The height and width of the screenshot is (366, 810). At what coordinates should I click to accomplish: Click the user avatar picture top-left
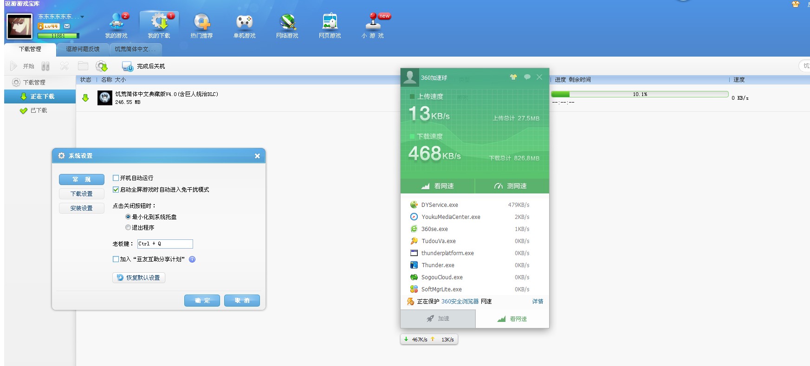[20, 26]
